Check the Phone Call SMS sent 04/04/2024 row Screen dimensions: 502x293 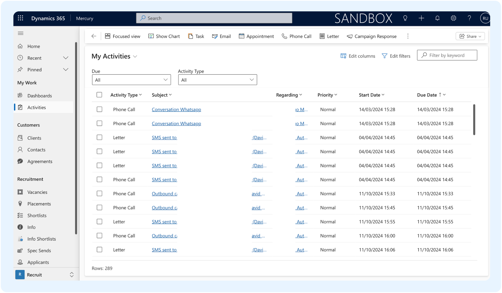click(99, 179)
